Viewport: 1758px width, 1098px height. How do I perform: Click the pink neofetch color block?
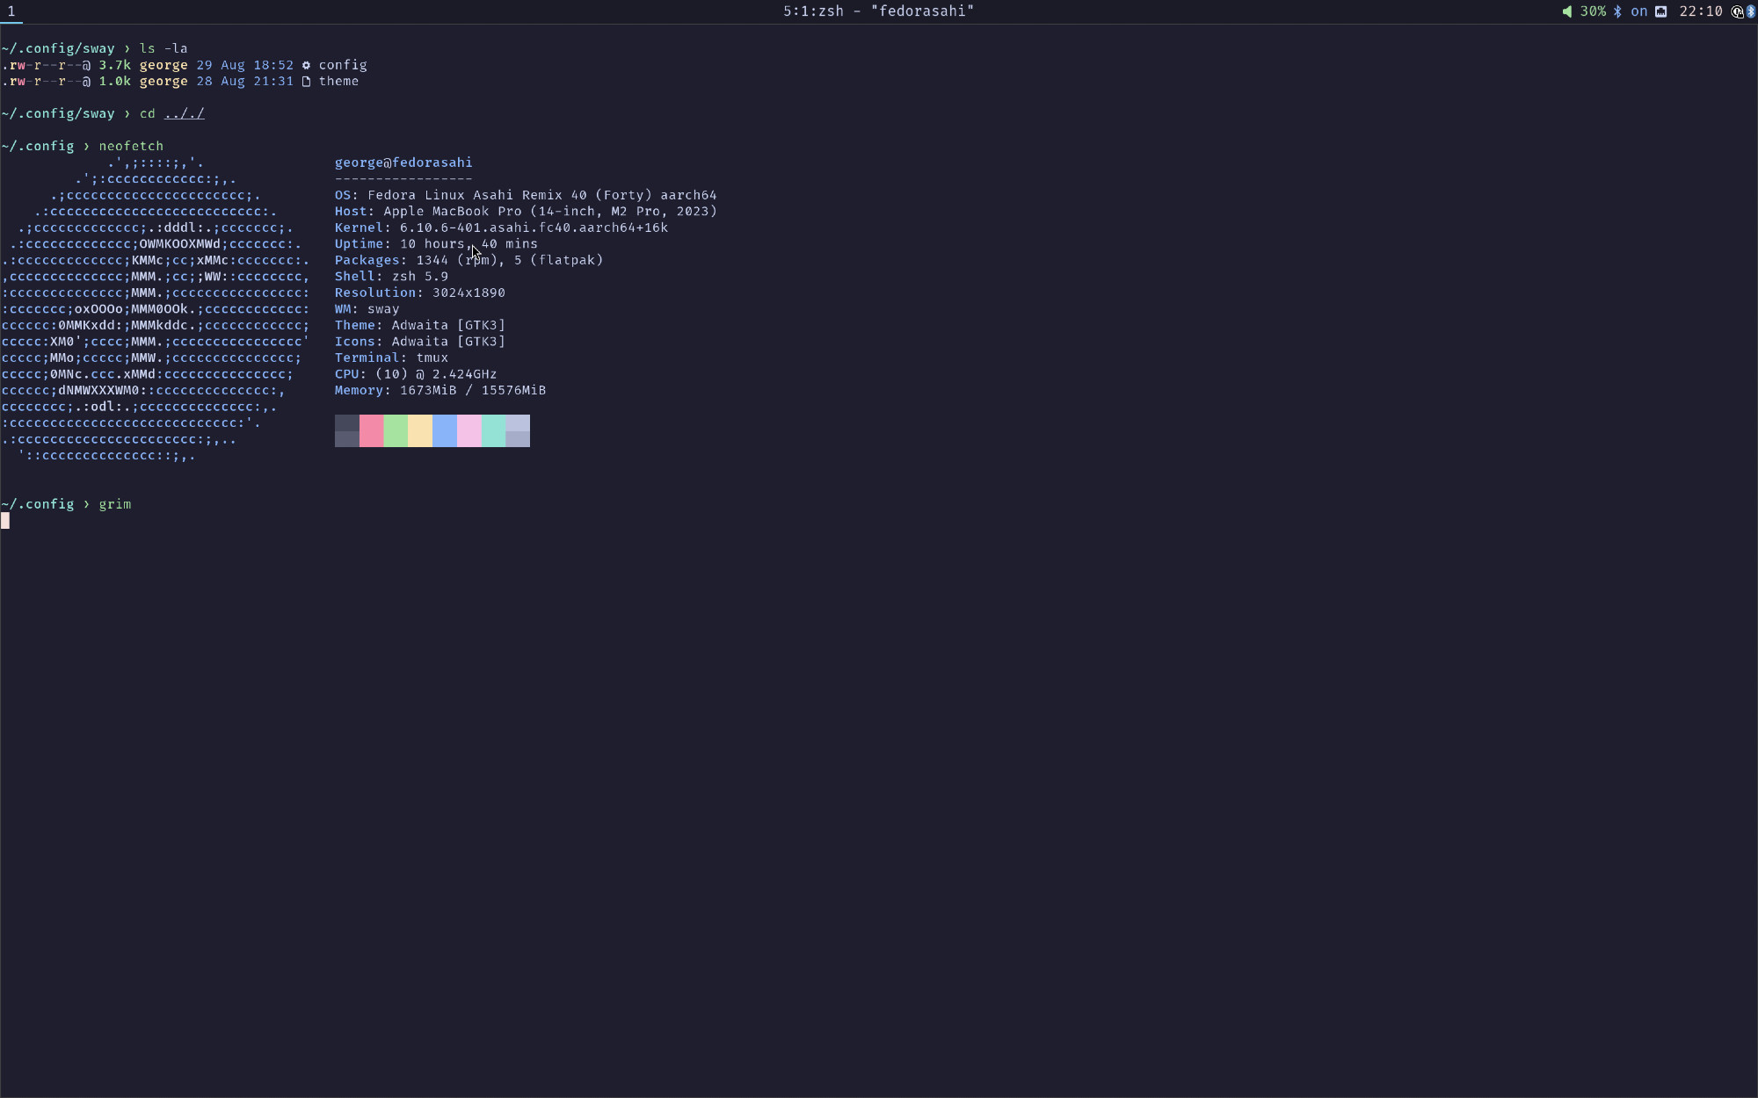pos(372,430)
